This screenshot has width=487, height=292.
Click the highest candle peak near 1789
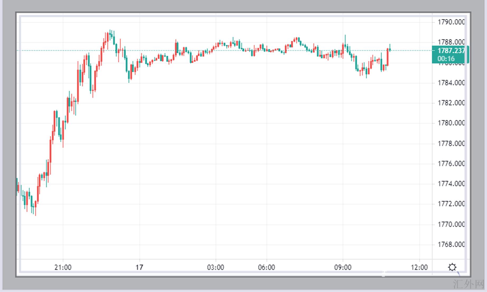110,34
